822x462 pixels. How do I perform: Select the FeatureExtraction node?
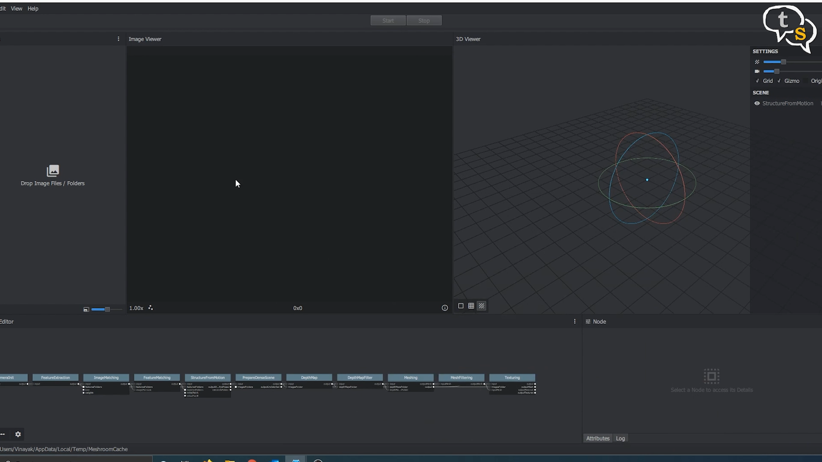pos(55,378)
